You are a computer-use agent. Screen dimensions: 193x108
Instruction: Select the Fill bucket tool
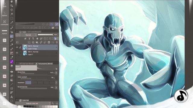(x=11, y=72)
